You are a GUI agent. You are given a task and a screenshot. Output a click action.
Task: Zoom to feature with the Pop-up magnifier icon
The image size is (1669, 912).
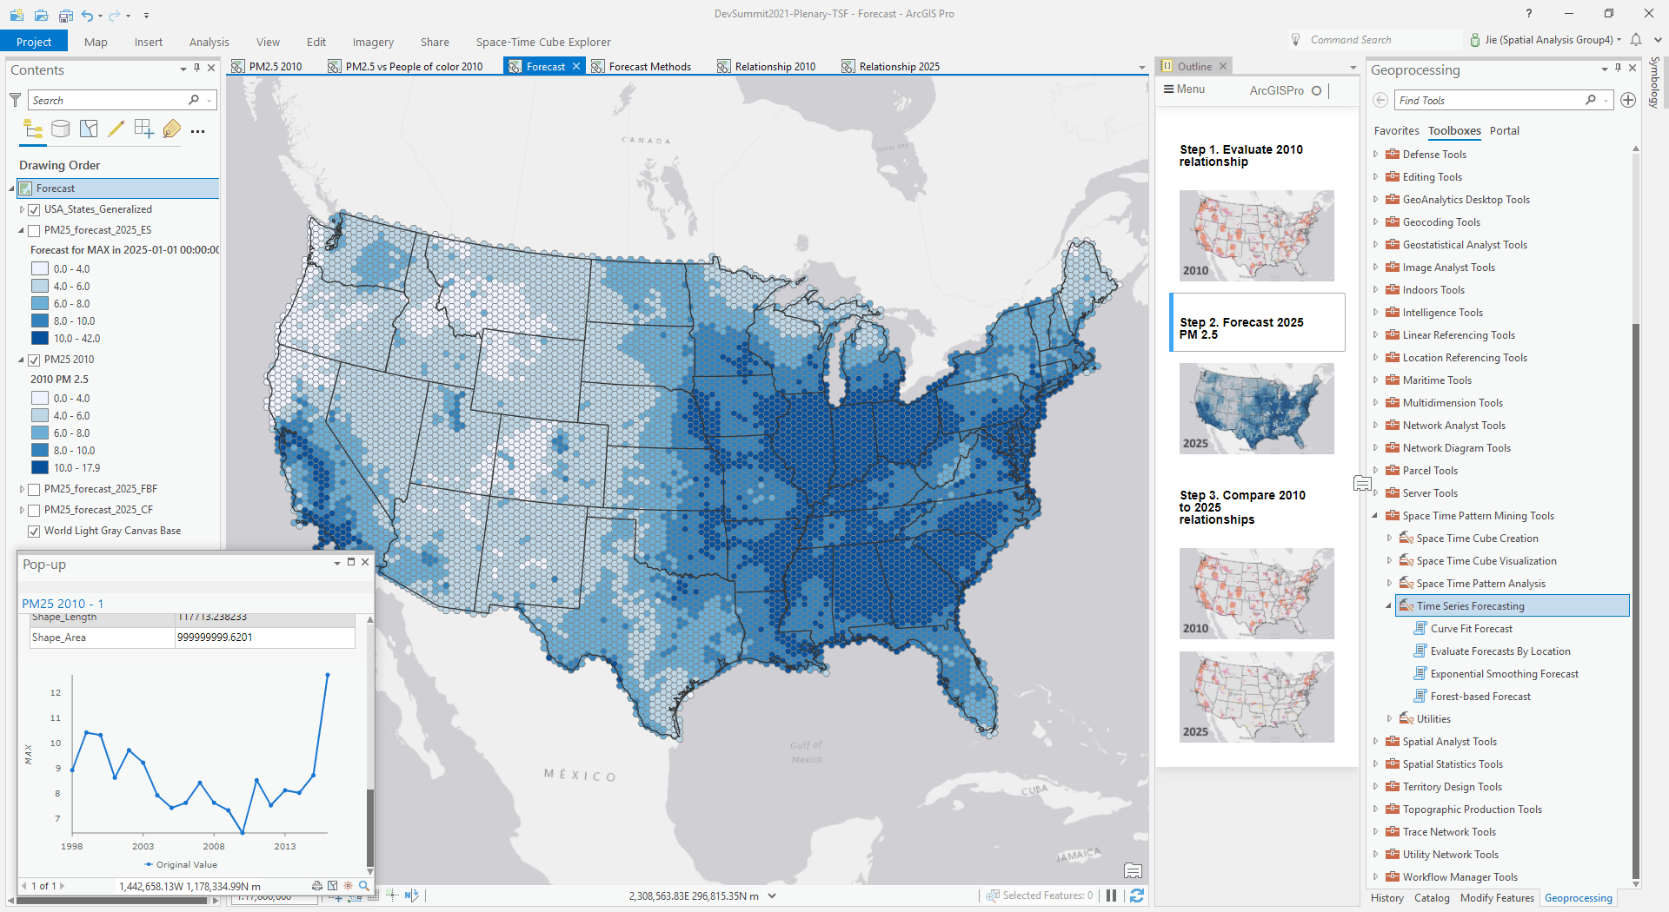pyautogui.click(x=364, y=886)
